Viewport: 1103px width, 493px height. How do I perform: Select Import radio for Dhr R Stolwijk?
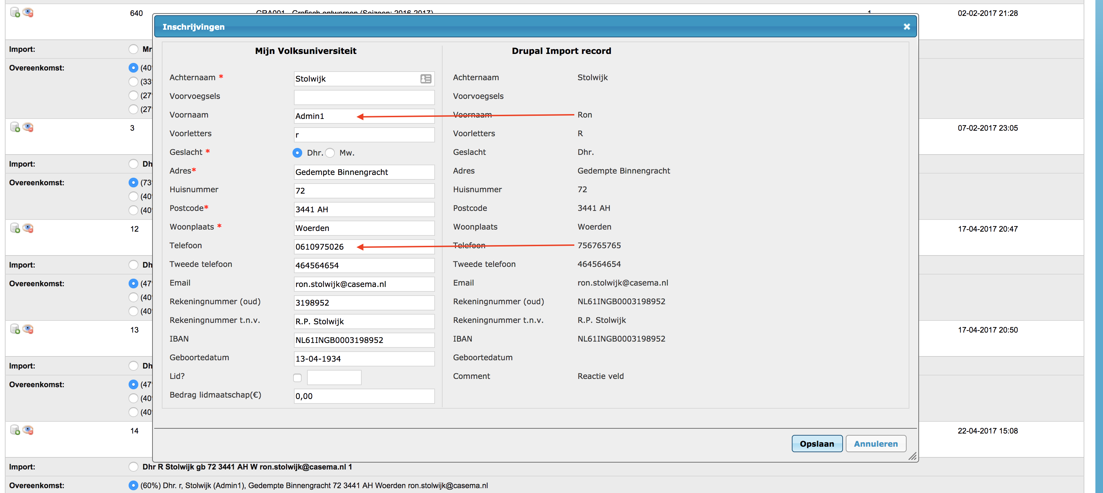pyautogui.click(x=133, y=466)
